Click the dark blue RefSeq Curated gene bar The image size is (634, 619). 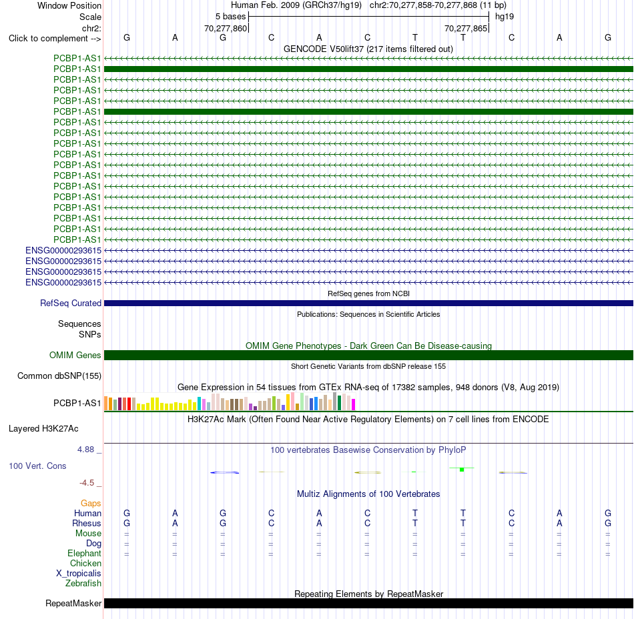(368, 303)
